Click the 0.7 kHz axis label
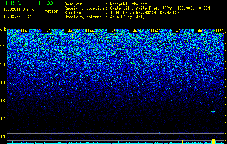This screenshot has width=227, height=144. 3,119
